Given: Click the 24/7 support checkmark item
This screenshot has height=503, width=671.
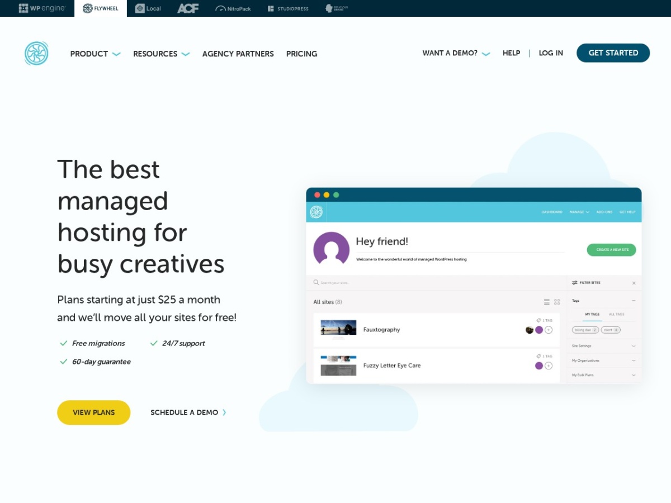Looking at the screenshot, I should point(178,343).
